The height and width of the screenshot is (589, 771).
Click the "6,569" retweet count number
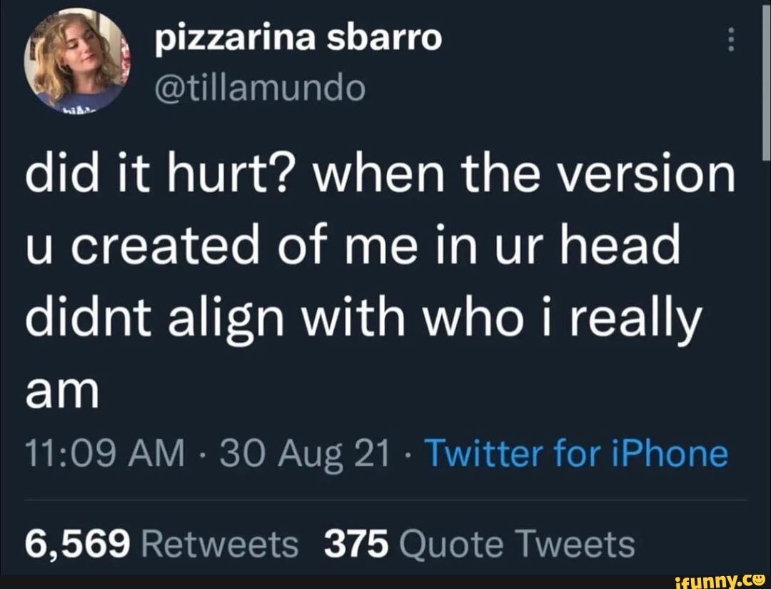tap(77, 545)
